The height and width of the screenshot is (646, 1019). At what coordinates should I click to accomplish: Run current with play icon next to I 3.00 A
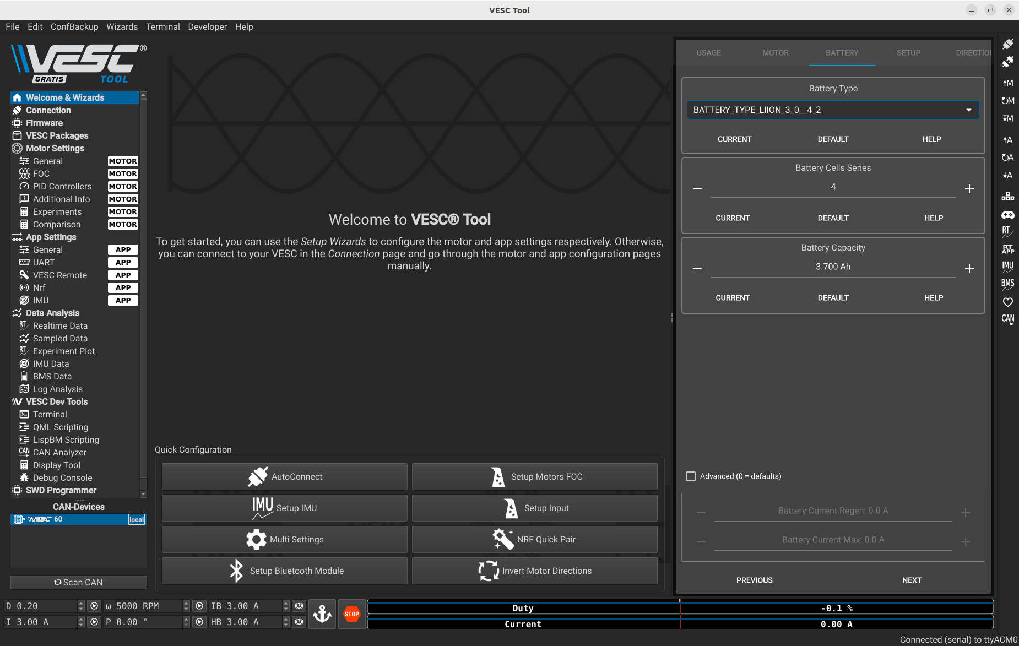coord(95,622)
